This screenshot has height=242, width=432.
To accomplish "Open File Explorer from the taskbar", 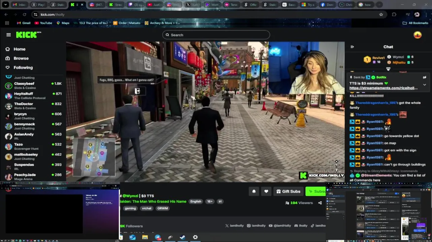I will (145, 237).
